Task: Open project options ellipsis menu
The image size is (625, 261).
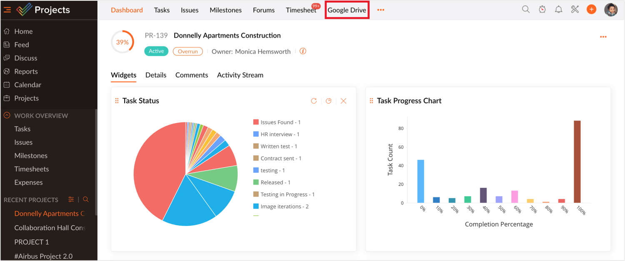Action: 603,37
